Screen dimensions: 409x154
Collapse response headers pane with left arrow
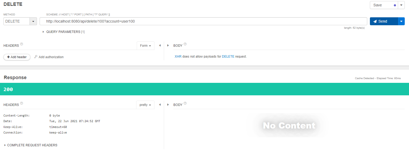point(160,105)
